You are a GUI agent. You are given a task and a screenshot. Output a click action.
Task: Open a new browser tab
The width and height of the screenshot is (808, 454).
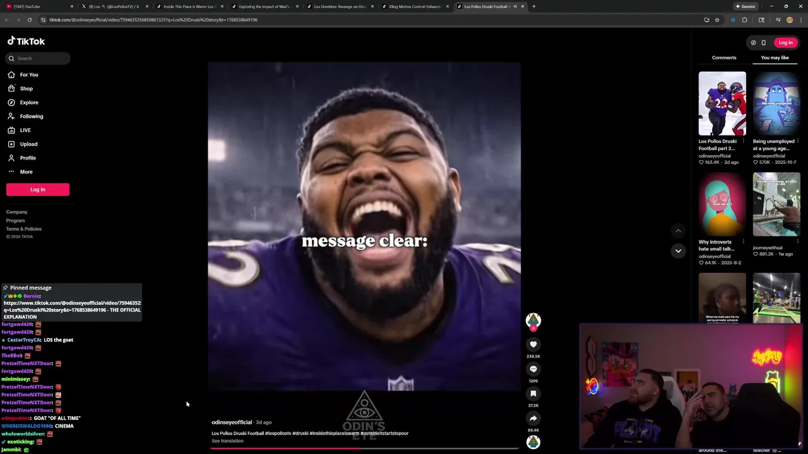click(533, 6)
